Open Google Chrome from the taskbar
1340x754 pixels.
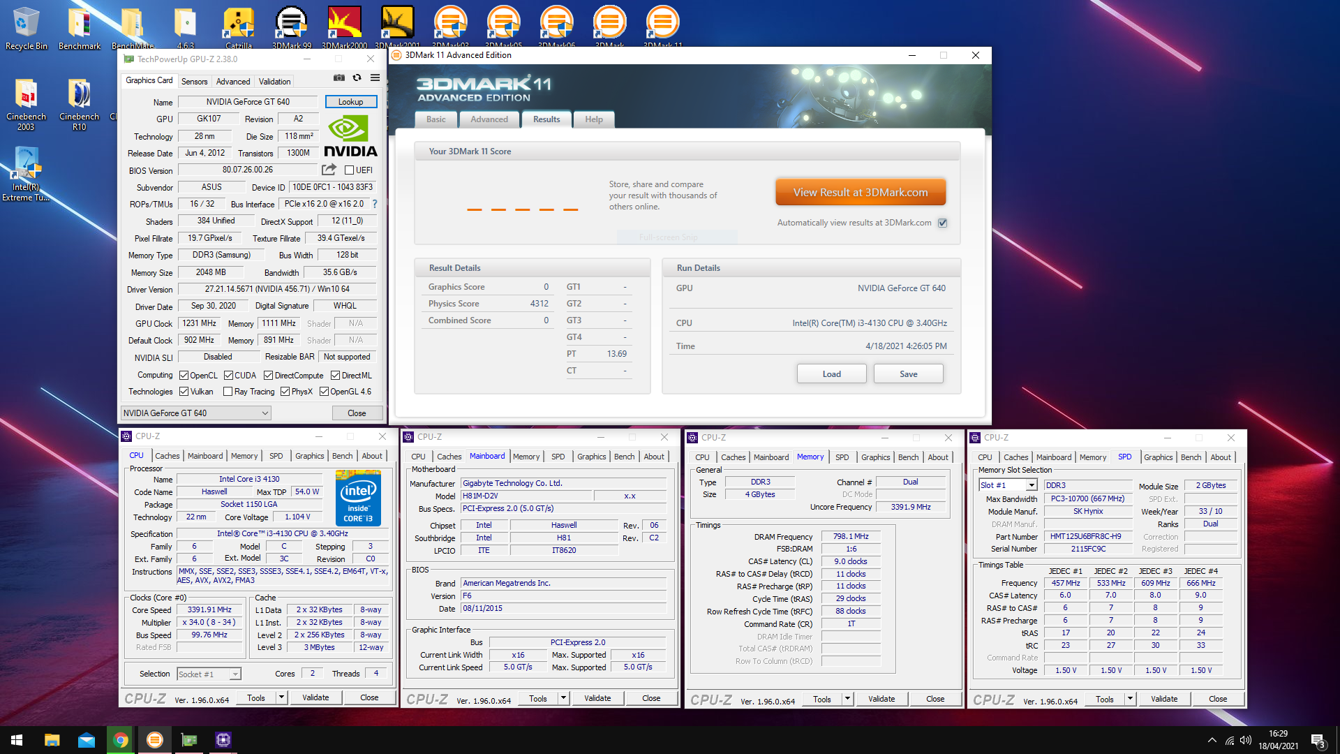[121, 740]
